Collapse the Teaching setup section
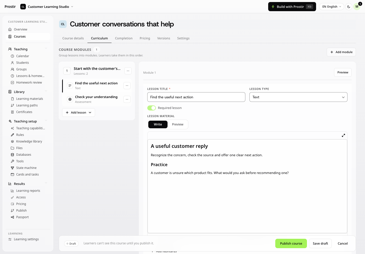Image resolution: width=365 pixels, height=254 pixels. 46,120
